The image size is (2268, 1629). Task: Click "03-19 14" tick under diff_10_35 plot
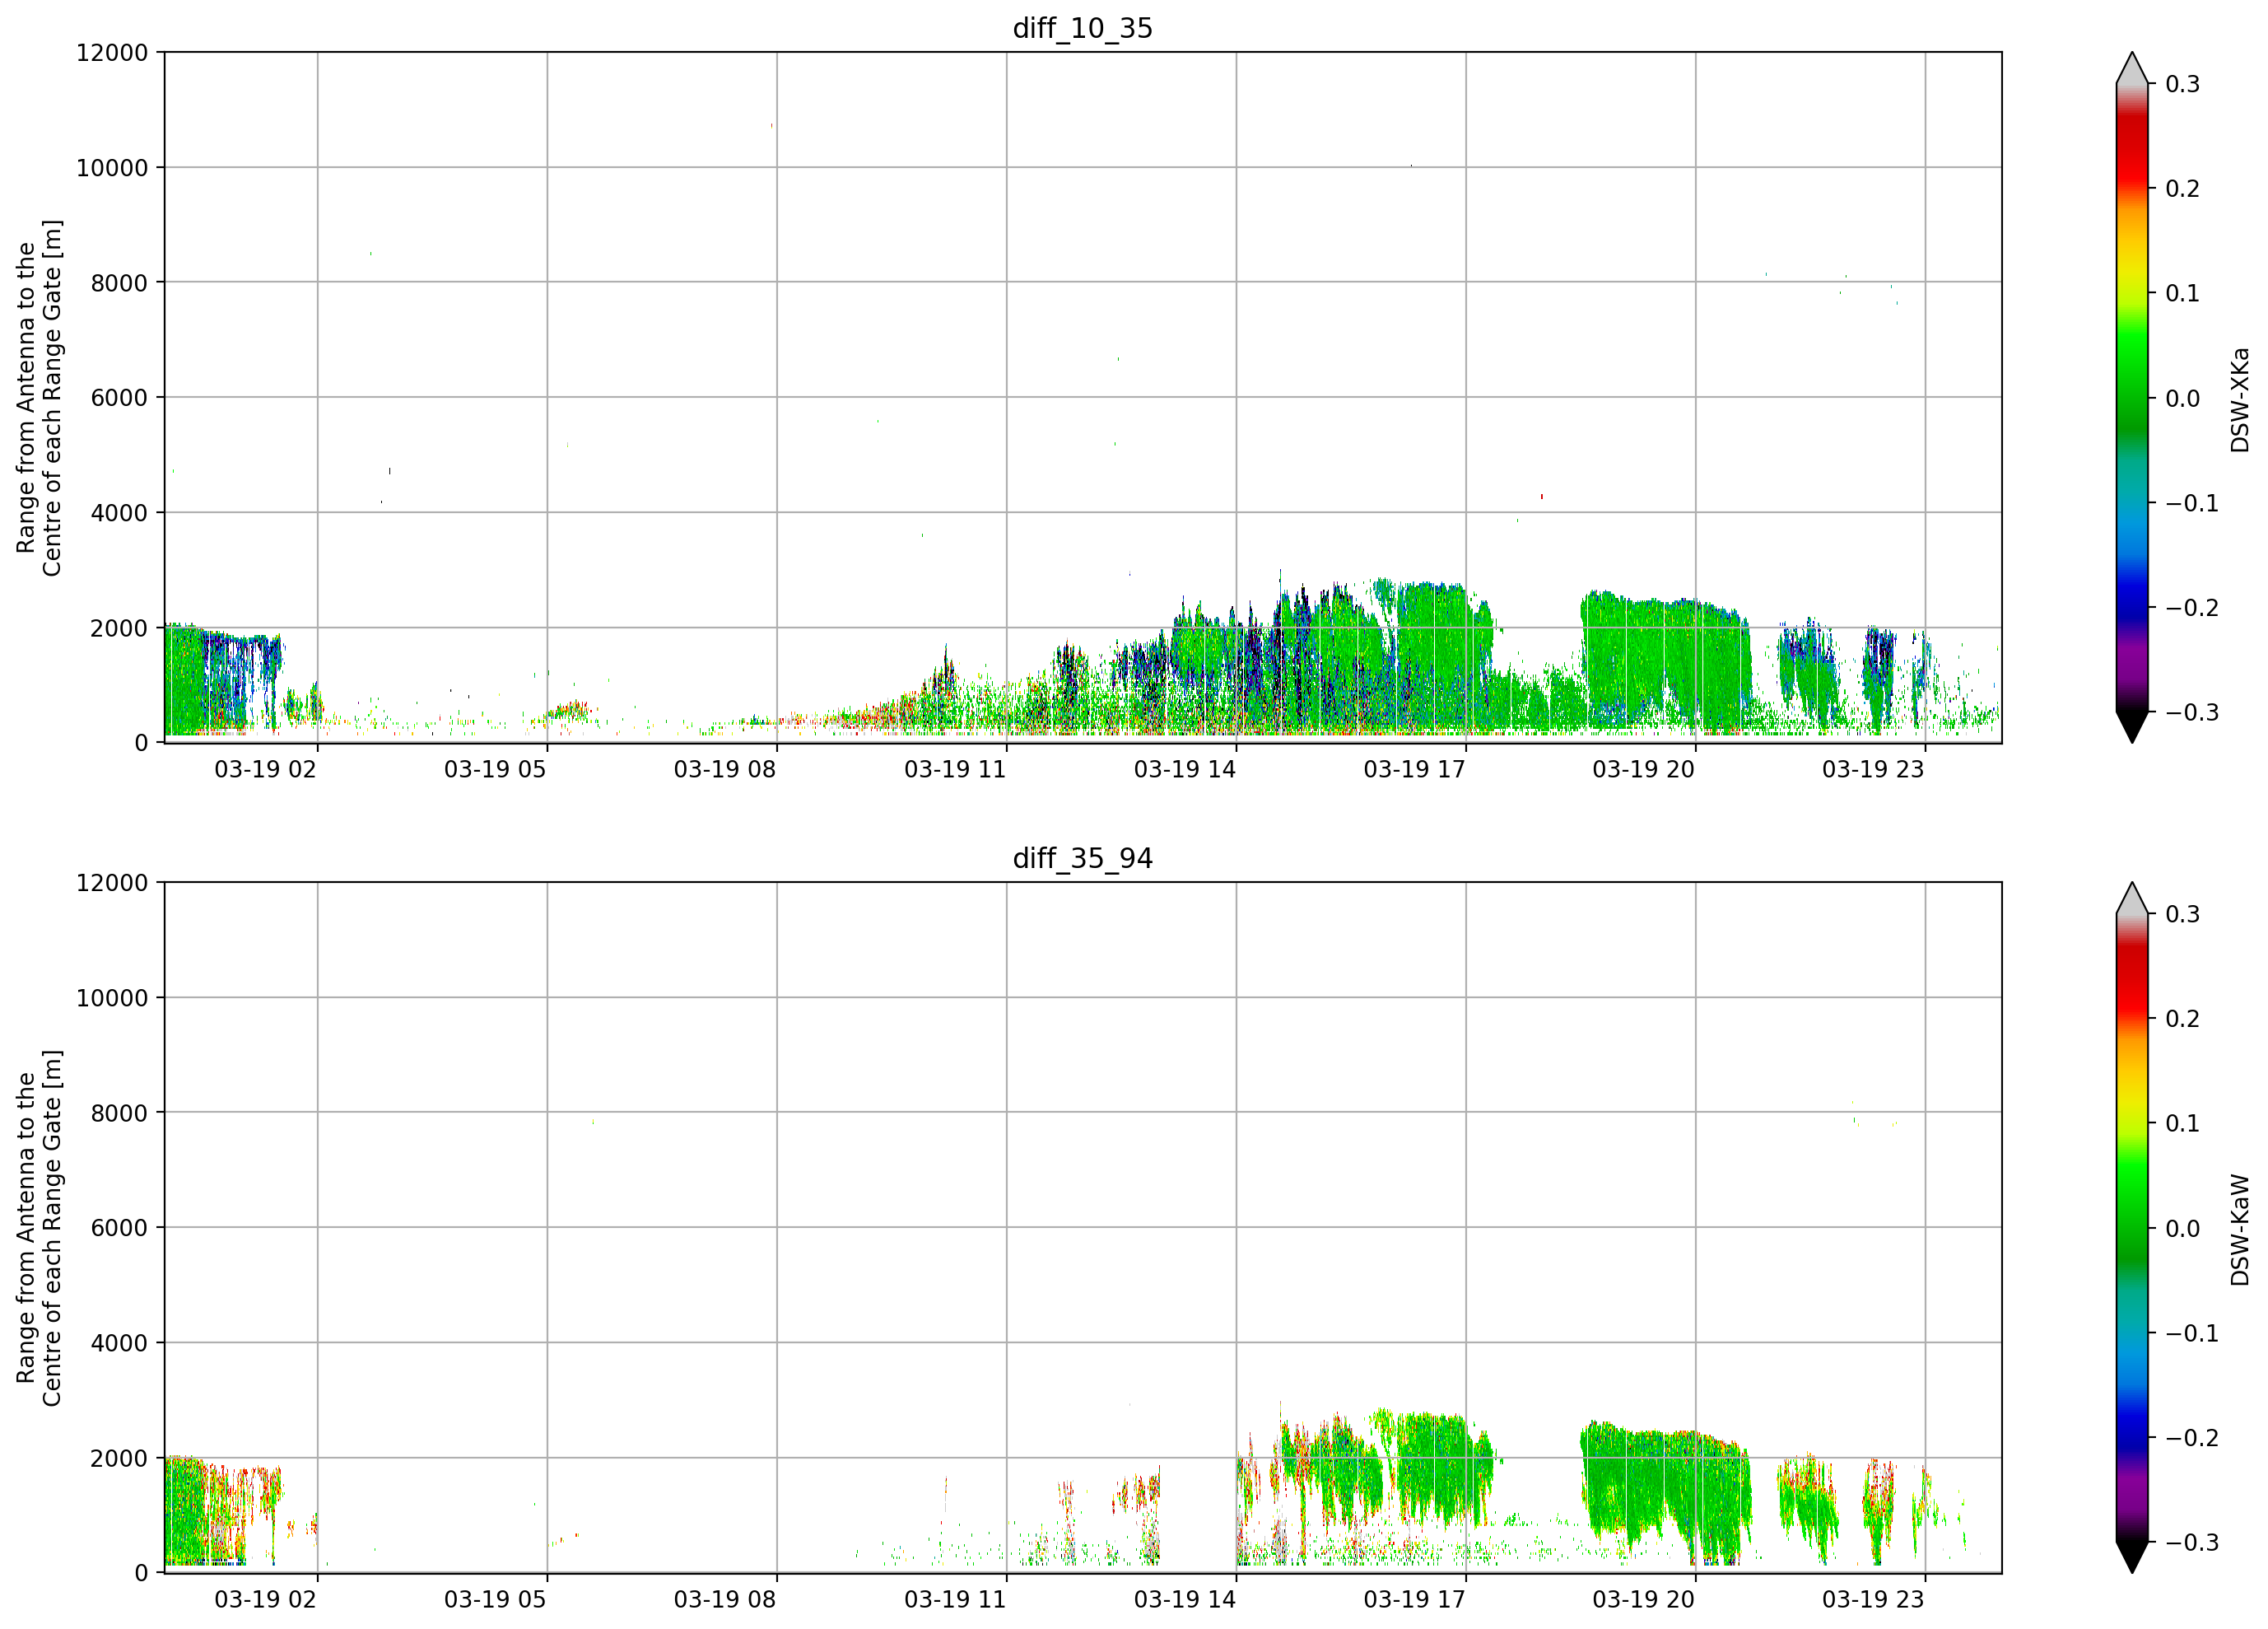tap(1185, 769)
